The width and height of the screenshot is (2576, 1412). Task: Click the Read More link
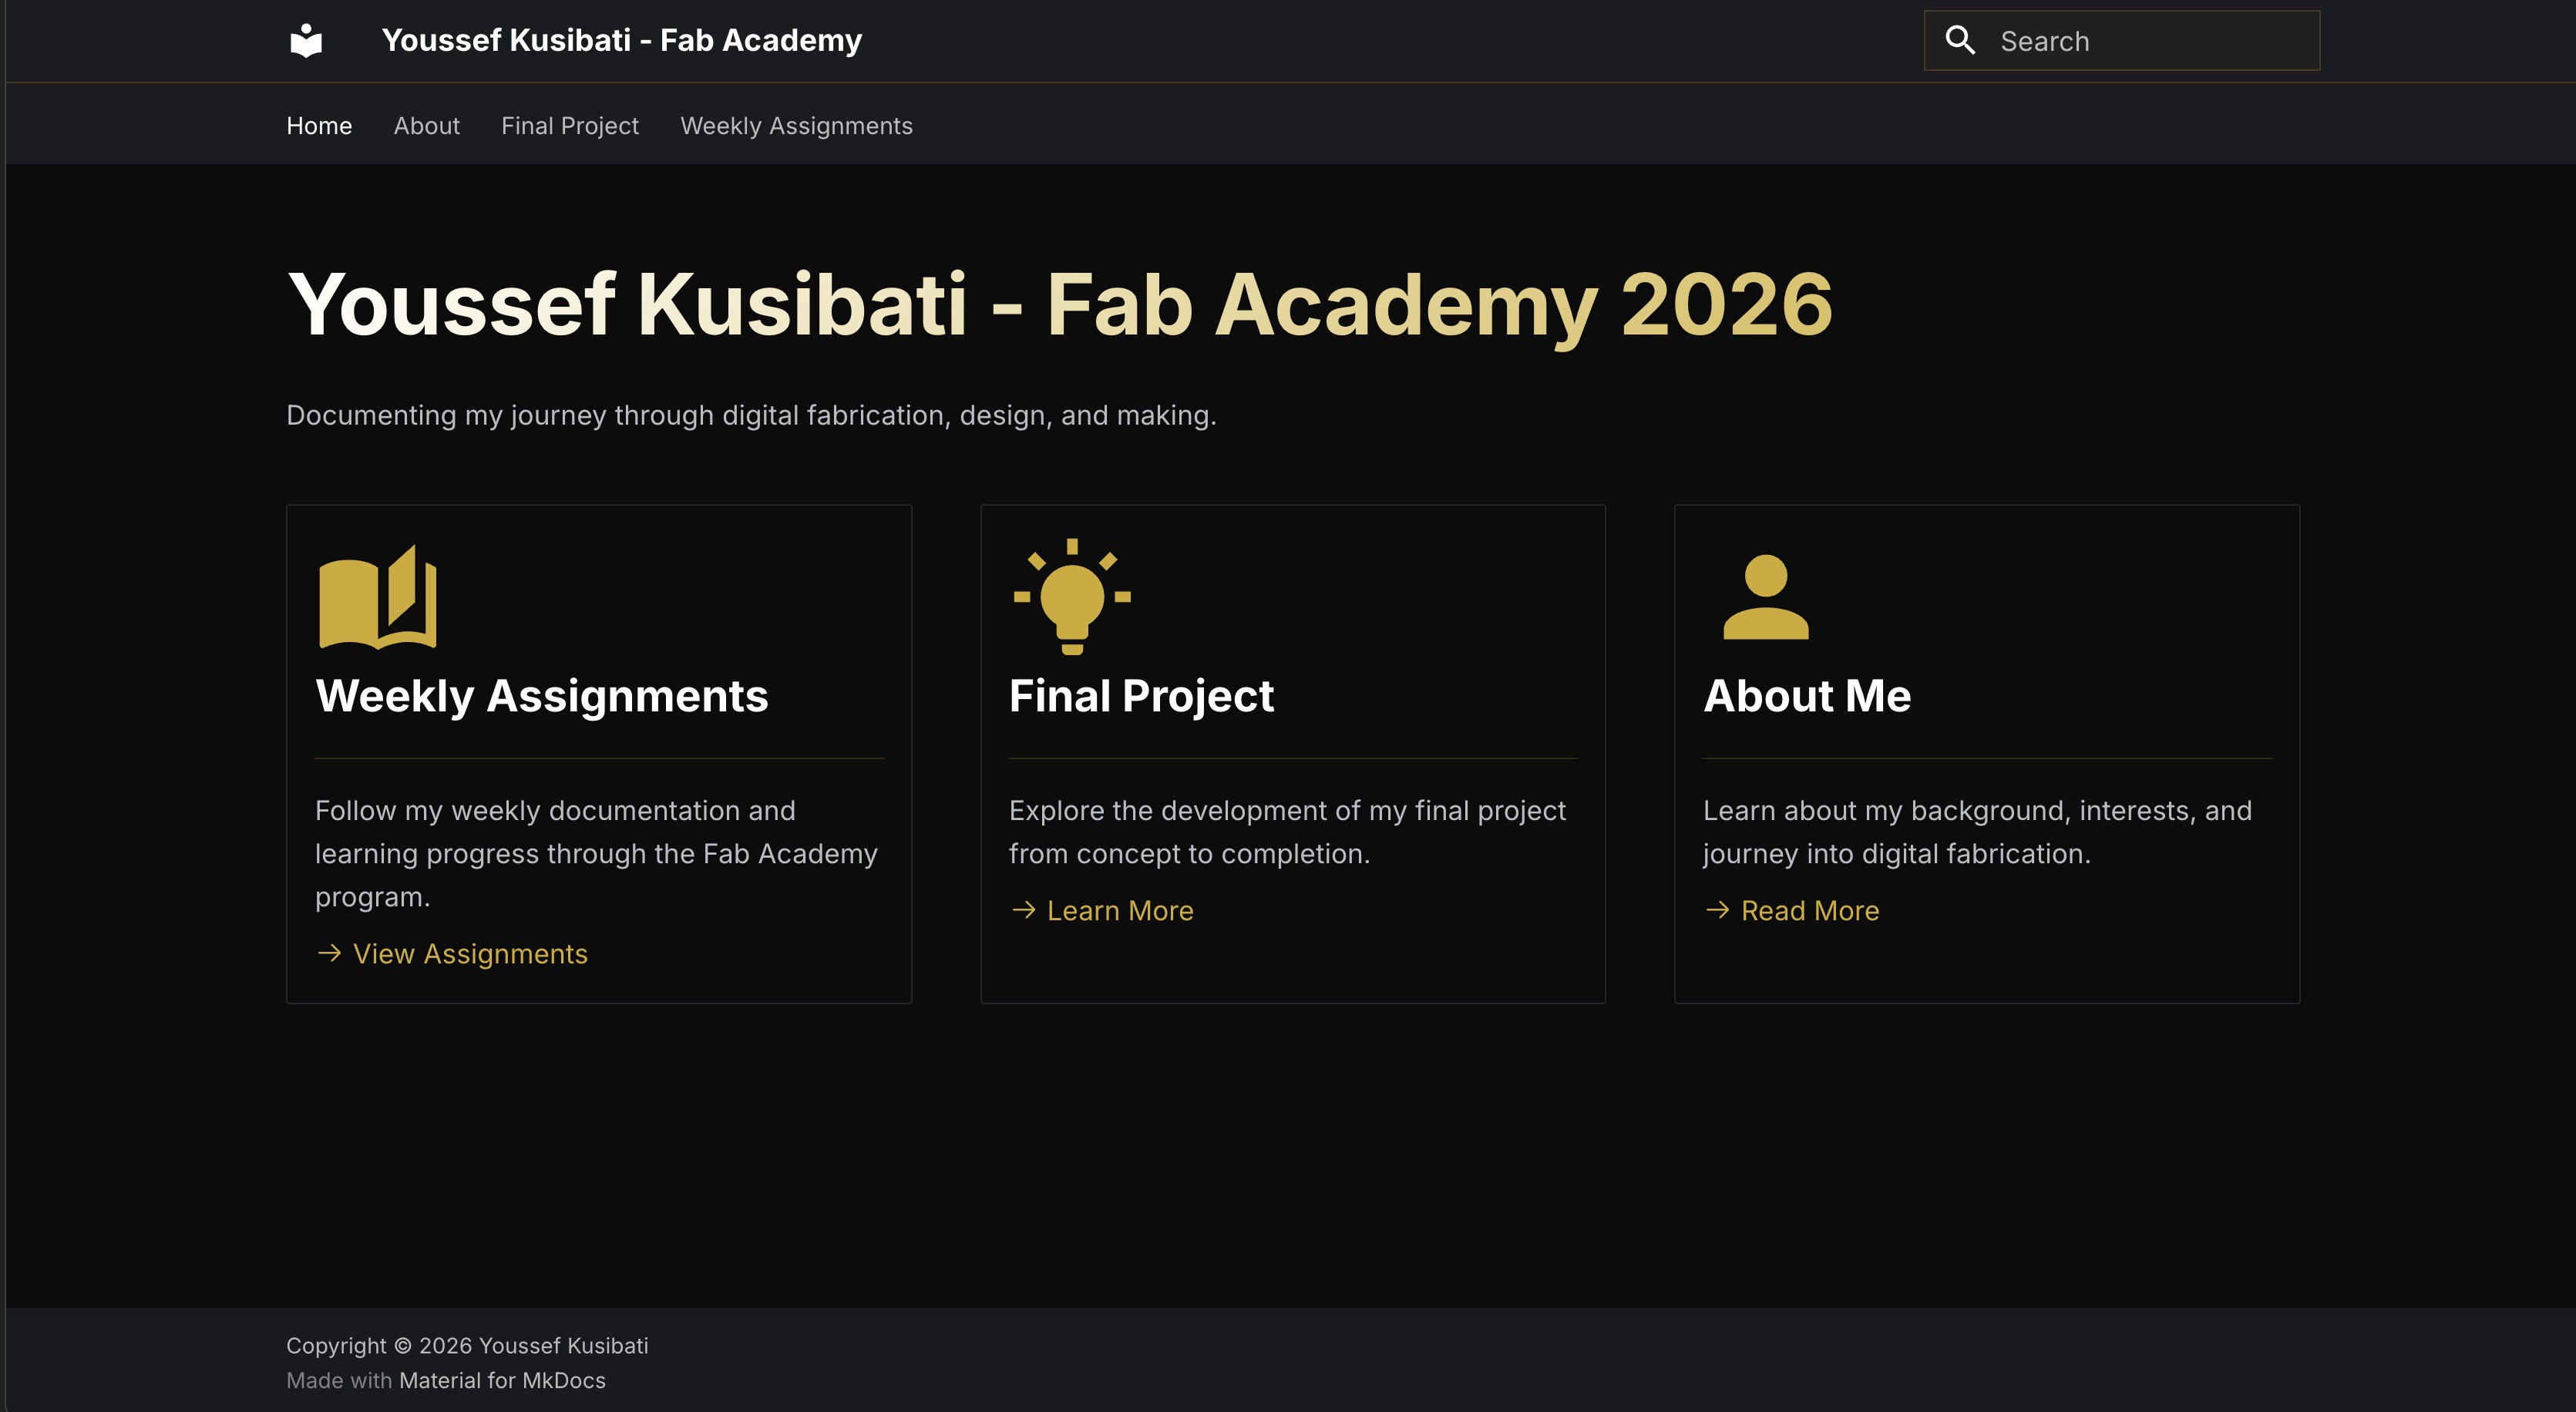1810,910
